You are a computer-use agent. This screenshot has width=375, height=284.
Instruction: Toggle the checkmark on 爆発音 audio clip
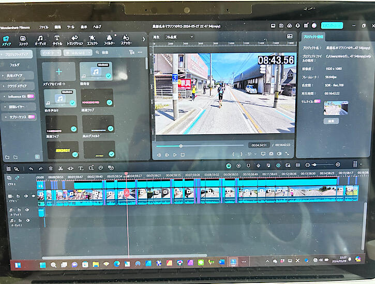pos(109,76)
